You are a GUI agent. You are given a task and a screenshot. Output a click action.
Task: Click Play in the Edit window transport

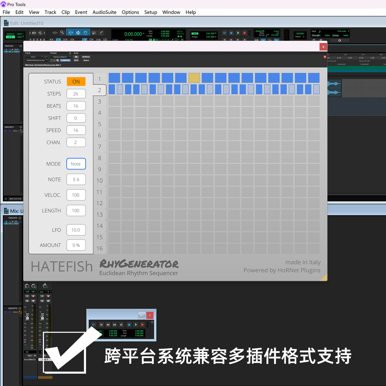pos(238,33)
